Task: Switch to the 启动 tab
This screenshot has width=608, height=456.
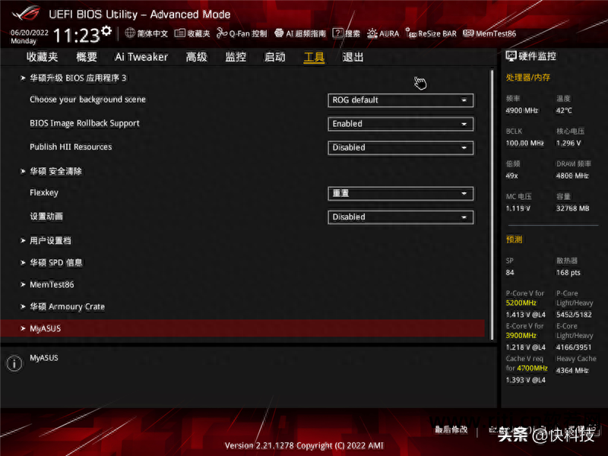Action: pos(275,57)
